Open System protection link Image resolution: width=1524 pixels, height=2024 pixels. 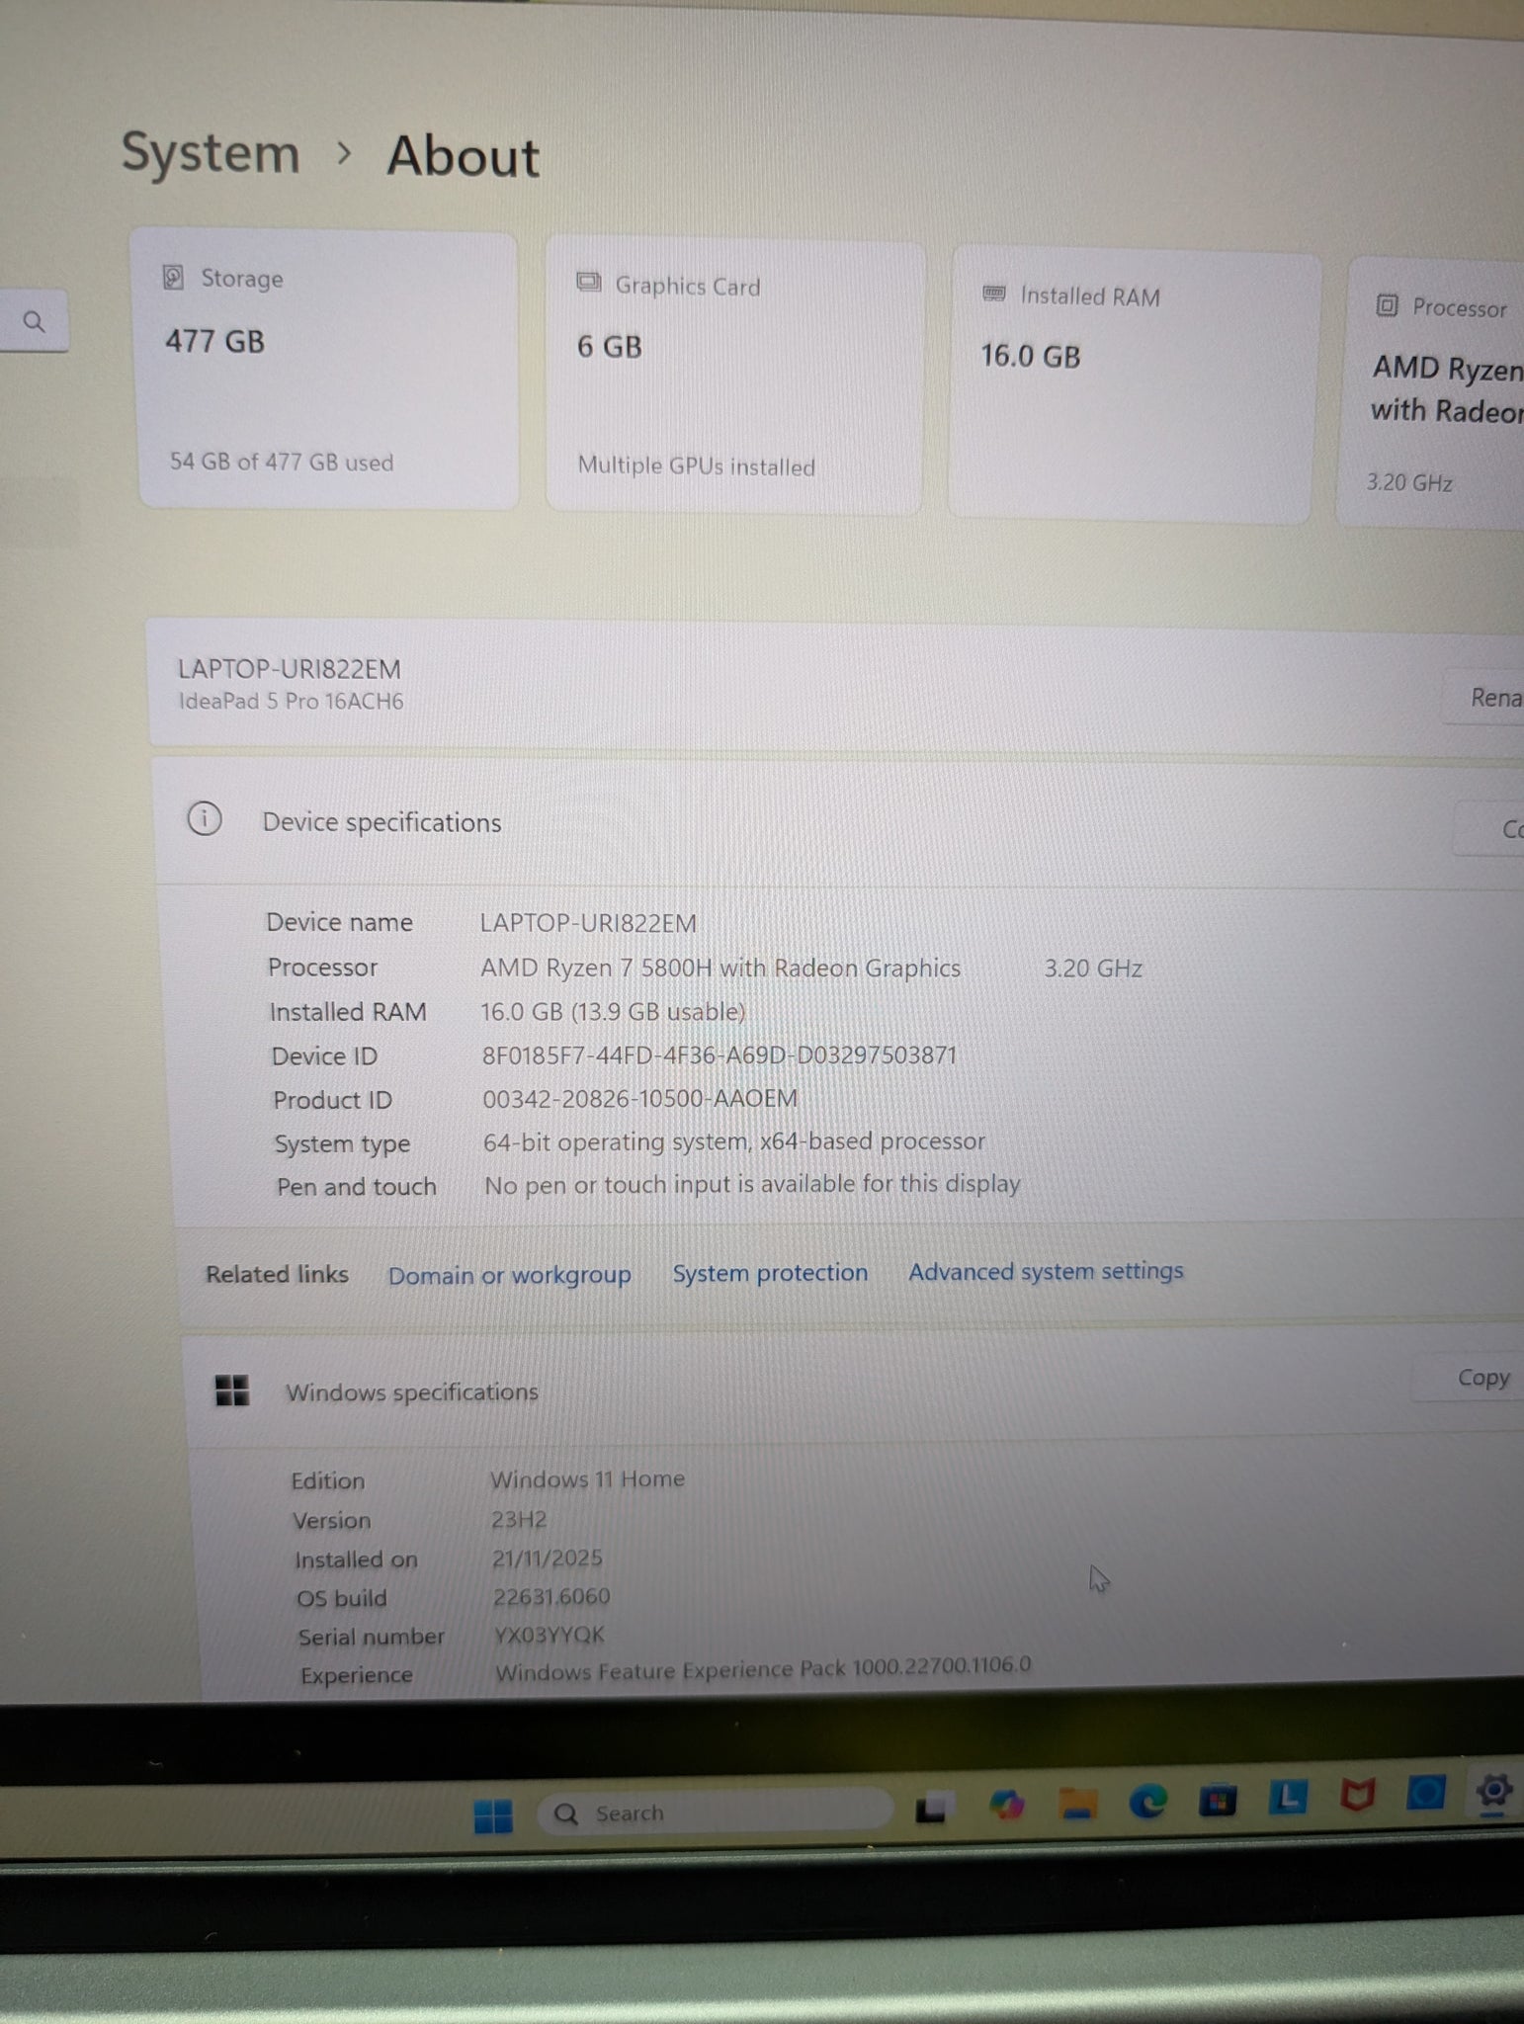[x=770, y=1273]
